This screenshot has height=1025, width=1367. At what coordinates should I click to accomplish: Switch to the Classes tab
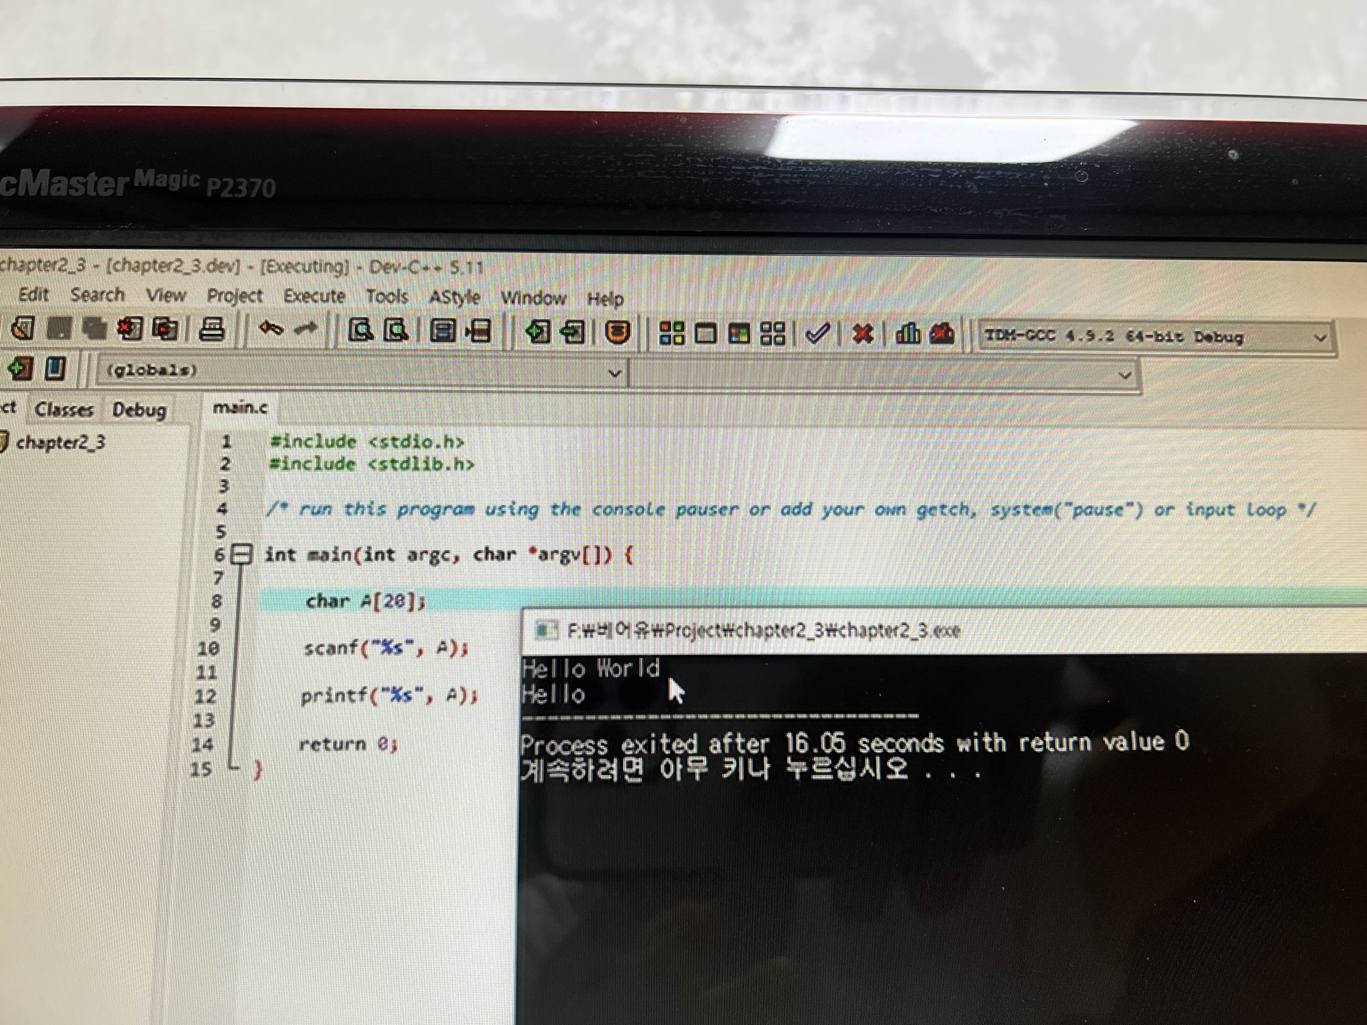64,410
